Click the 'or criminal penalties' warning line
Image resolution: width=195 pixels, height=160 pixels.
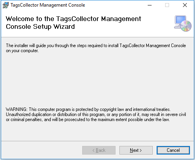click(88, 120)
